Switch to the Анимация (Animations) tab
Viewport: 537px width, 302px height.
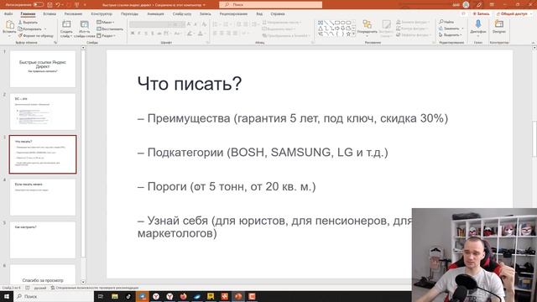(x=155, y=14)
